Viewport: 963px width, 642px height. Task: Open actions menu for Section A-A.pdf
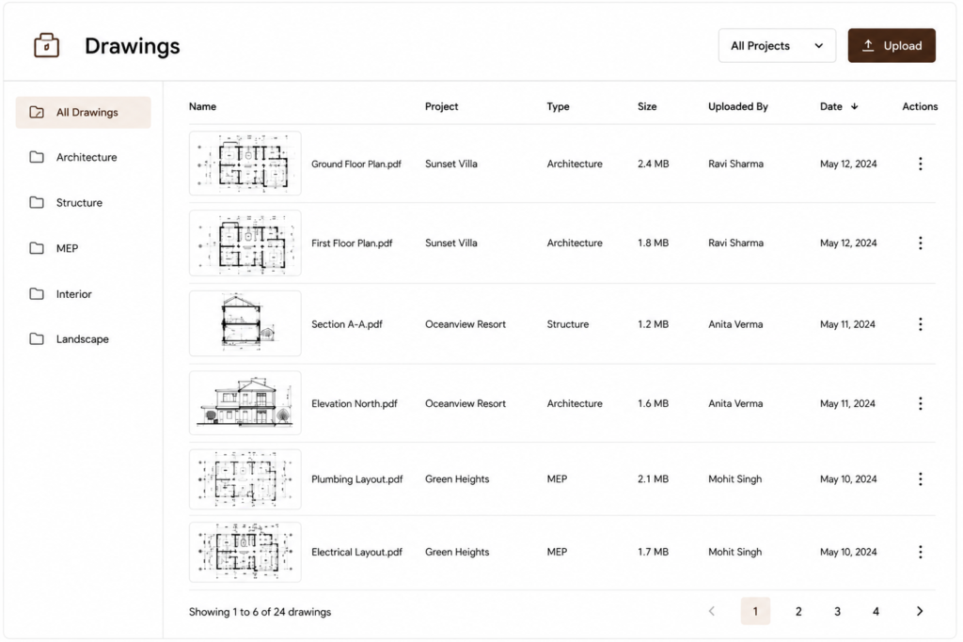point(920,324)
